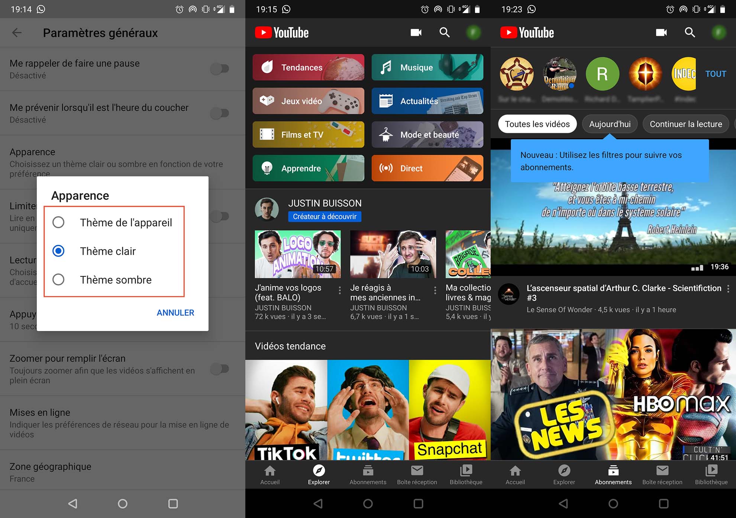Open Bibliothèque tab in right screen
This screenshot has height=518, width=736.
[x=711, y=475]
